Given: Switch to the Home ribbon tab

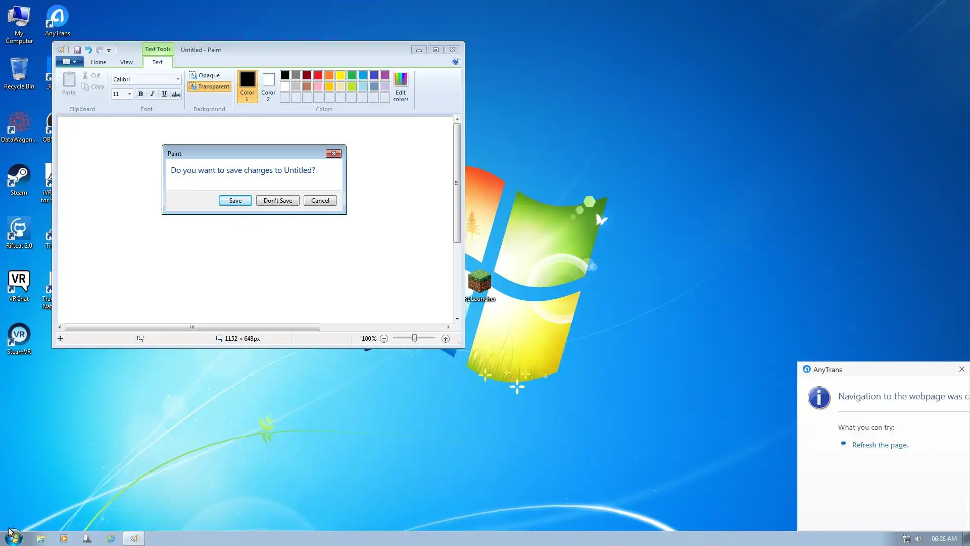Looking at the screenshot, I should (98, 62).
